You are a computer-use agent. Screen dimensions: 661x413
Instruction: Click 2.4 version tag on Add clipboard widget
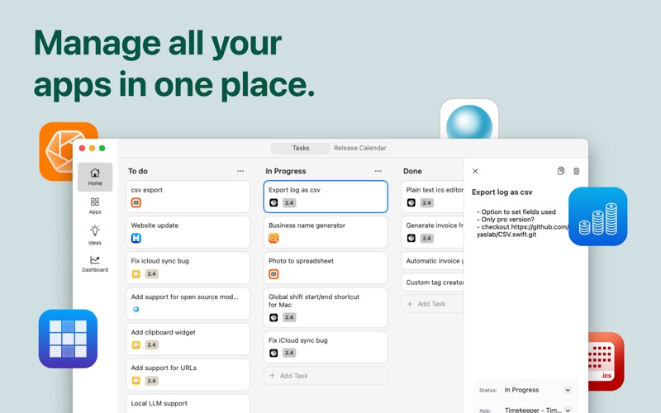(151, 345)
